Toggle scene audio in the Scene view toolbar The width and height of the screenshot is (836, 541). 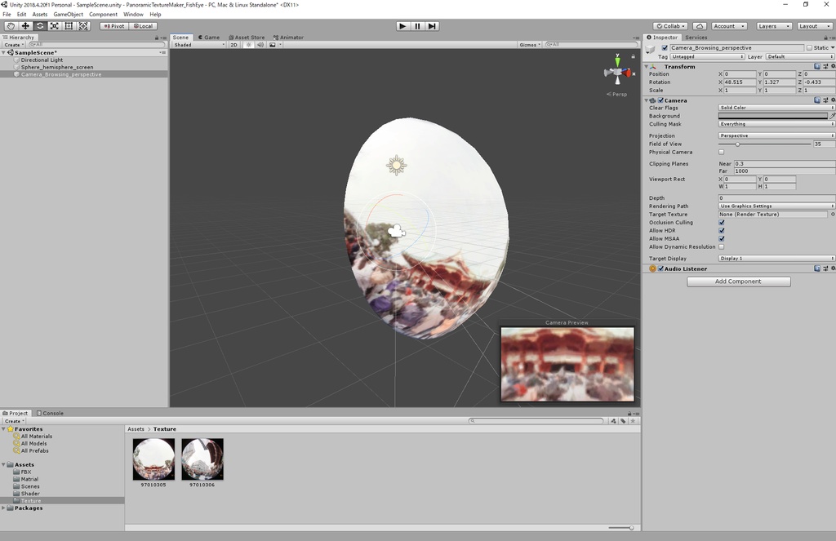pos(261,44)
